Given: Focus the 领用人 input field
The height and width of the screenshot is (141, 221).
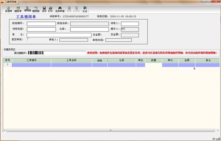Looking at the screenshot, I should 129,23.
